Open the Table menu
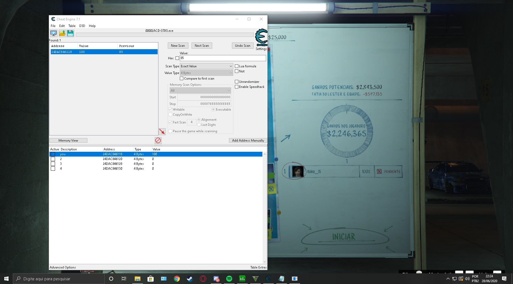Image resolution: width=513 pixels, height=284 pixels. point(72,26)
